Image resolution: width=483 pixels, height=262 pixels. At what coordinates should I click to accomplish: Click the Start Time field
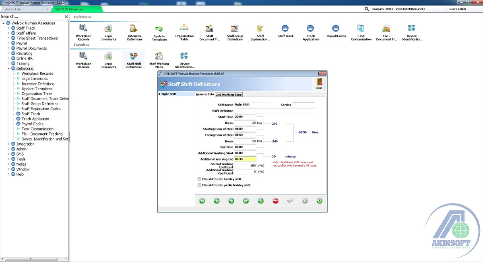[x=245, y=117]
